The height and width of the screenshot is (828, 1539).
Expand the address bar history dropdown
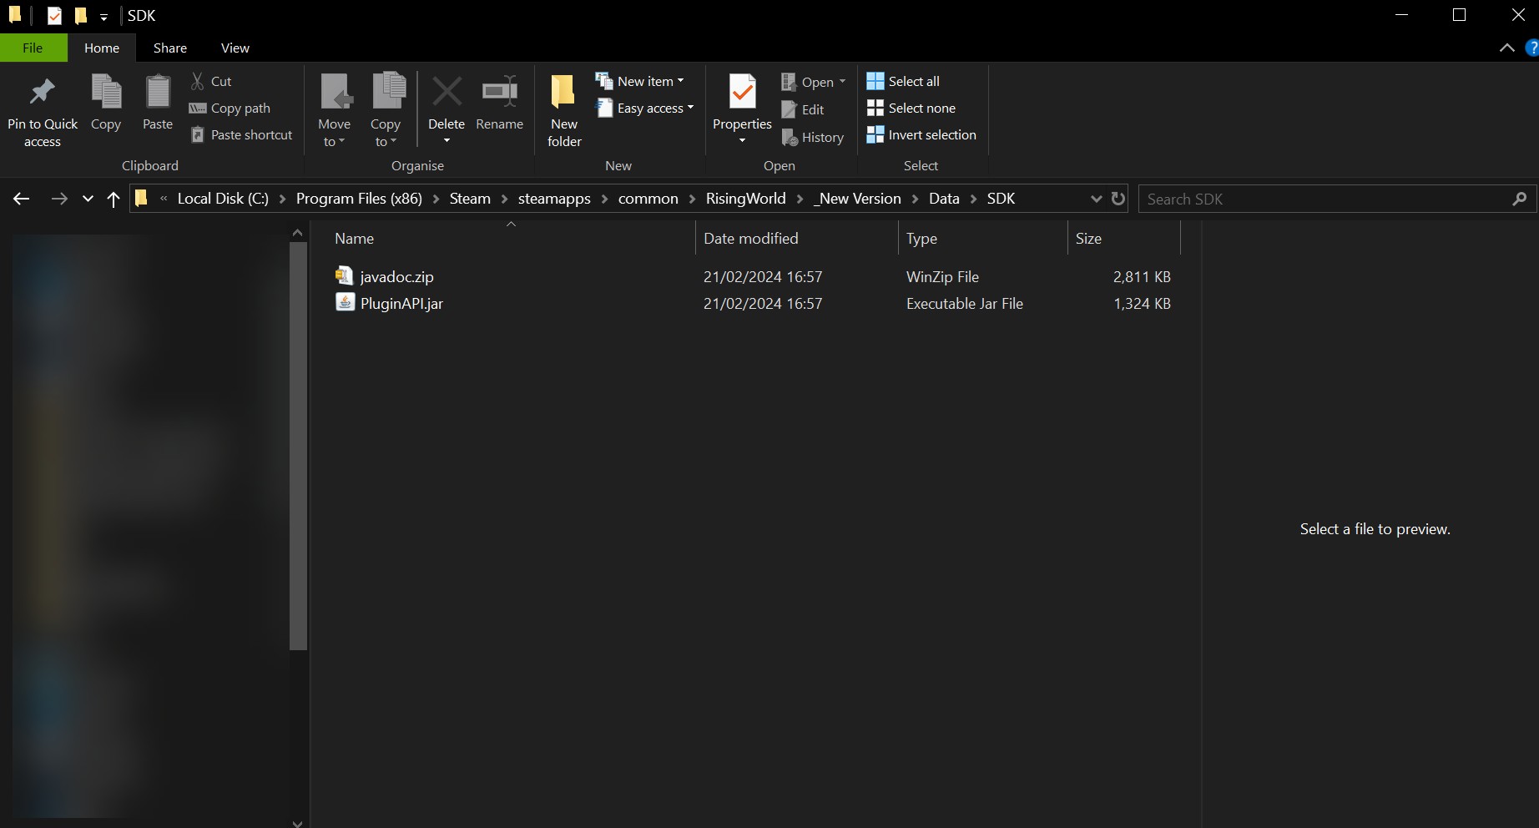pyautogui.click(x=1096, y=199)
